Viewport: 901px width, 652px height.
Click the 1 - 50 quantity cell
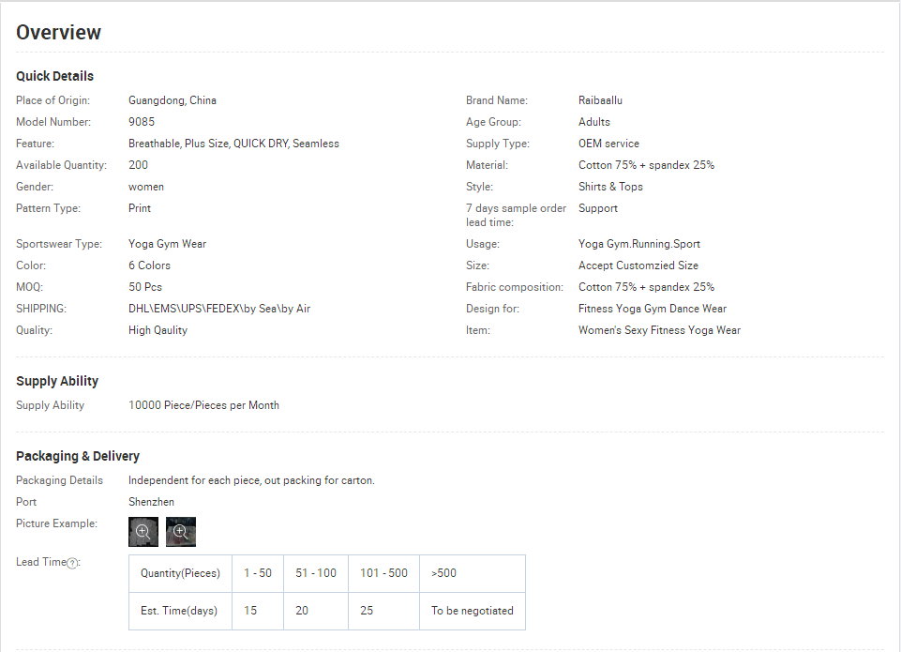pos(258,573)
